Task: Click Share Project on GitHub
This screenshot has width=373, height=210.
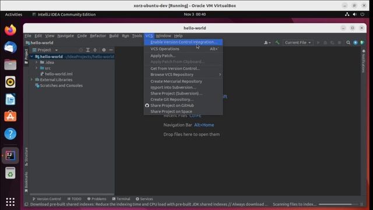Action: pyautogui.click(x=183, y=106)
